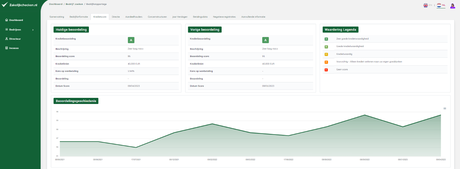Click the orange D badge in legend
The width and height of the screenshot is (460, 169).
pos(326,62)
